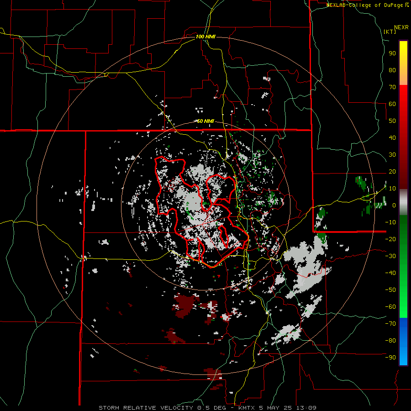The width and height of the screenshot is (411, 411).
Task: Click the 50 NMI range ring label
Action: pyautogui.click(x=205, y=121)
